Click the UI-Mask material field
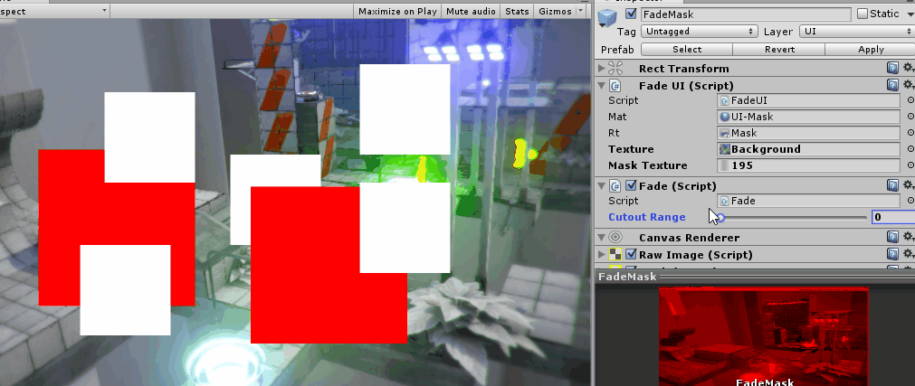Viewport: 915px width, 386px height. pyautogui.click(x=808, y=117)
